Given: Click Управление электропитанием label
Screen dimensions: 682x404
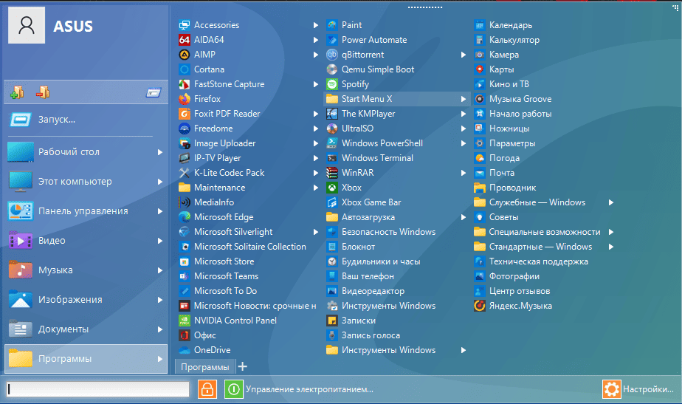Looking at the screenshot, I should (x=309, y=389).
